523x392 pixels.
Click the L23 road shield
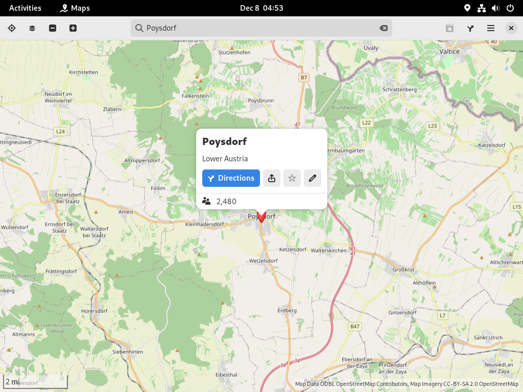click(x=432, y=126)
